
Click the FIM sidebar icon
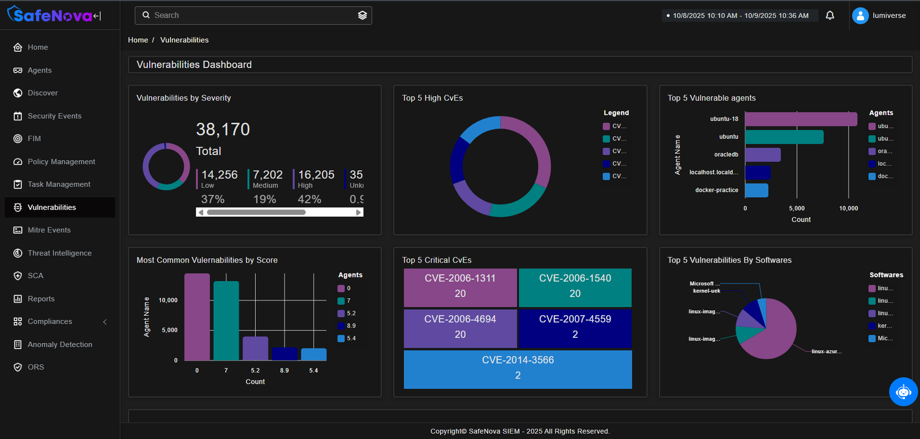click(x=18, y=138)
